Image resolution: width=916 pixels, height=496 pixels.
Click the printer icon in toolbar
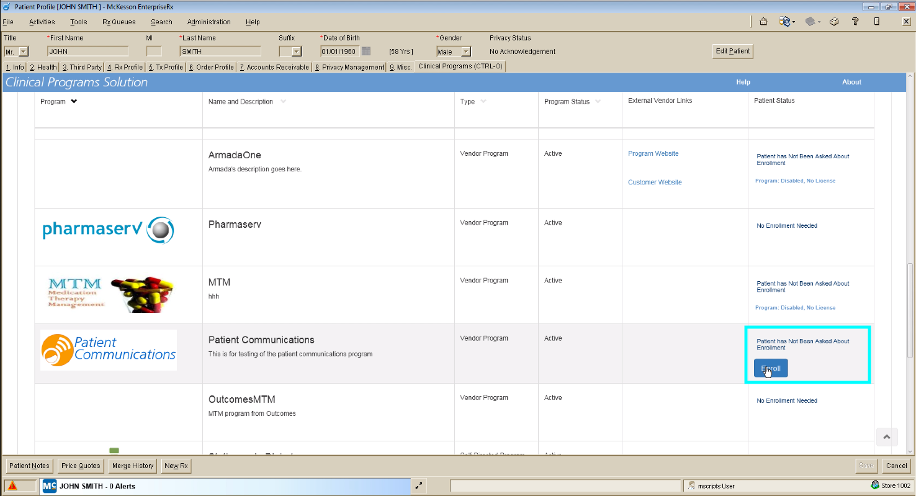(x=835, y=22)
